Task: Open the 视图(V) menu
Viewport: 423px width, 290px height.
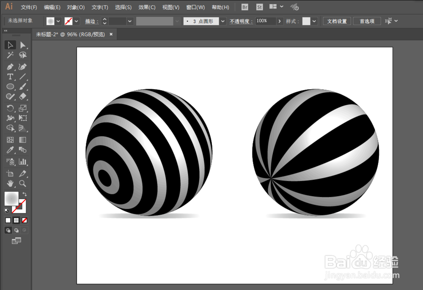Action: pos(171,7)
